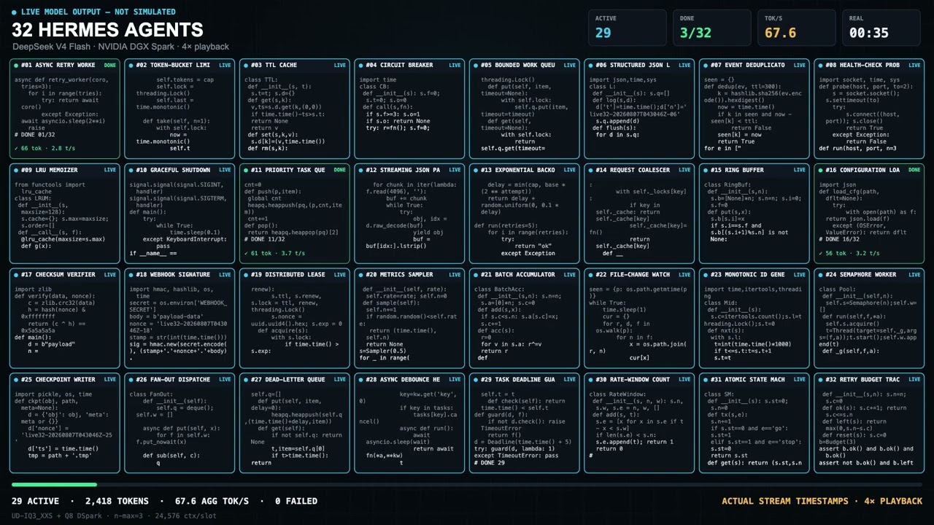This screenshot has height=525, width=934.
Task: Select the #32 RETRY BUDGET TRAC card title
Action: (862, 380)
